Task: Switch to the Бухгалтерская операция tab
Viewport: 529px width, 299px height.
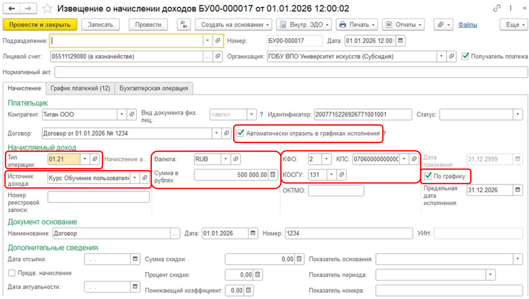Action: click(x=154, y=88)
